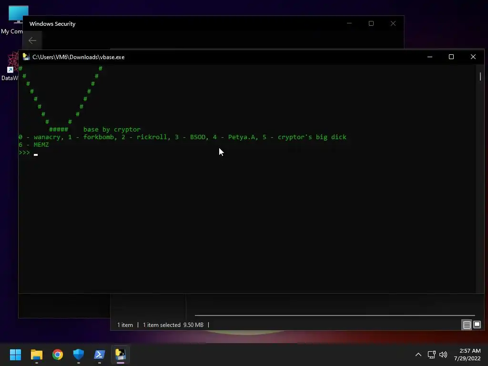Click the C:\Users\VM6\Downloads\vbase.exe title text
The image size is (488, 366).
79,57
